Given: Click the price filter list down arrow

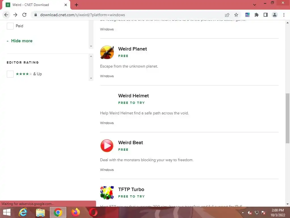Looking at the screenshot, I should pyautogui.click(x=91, y=46).
